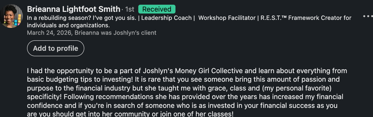Open Brieanna Lightfoot Smith name link
The width and height of the screenshot is (373, 117).
(x=74, y=9)
